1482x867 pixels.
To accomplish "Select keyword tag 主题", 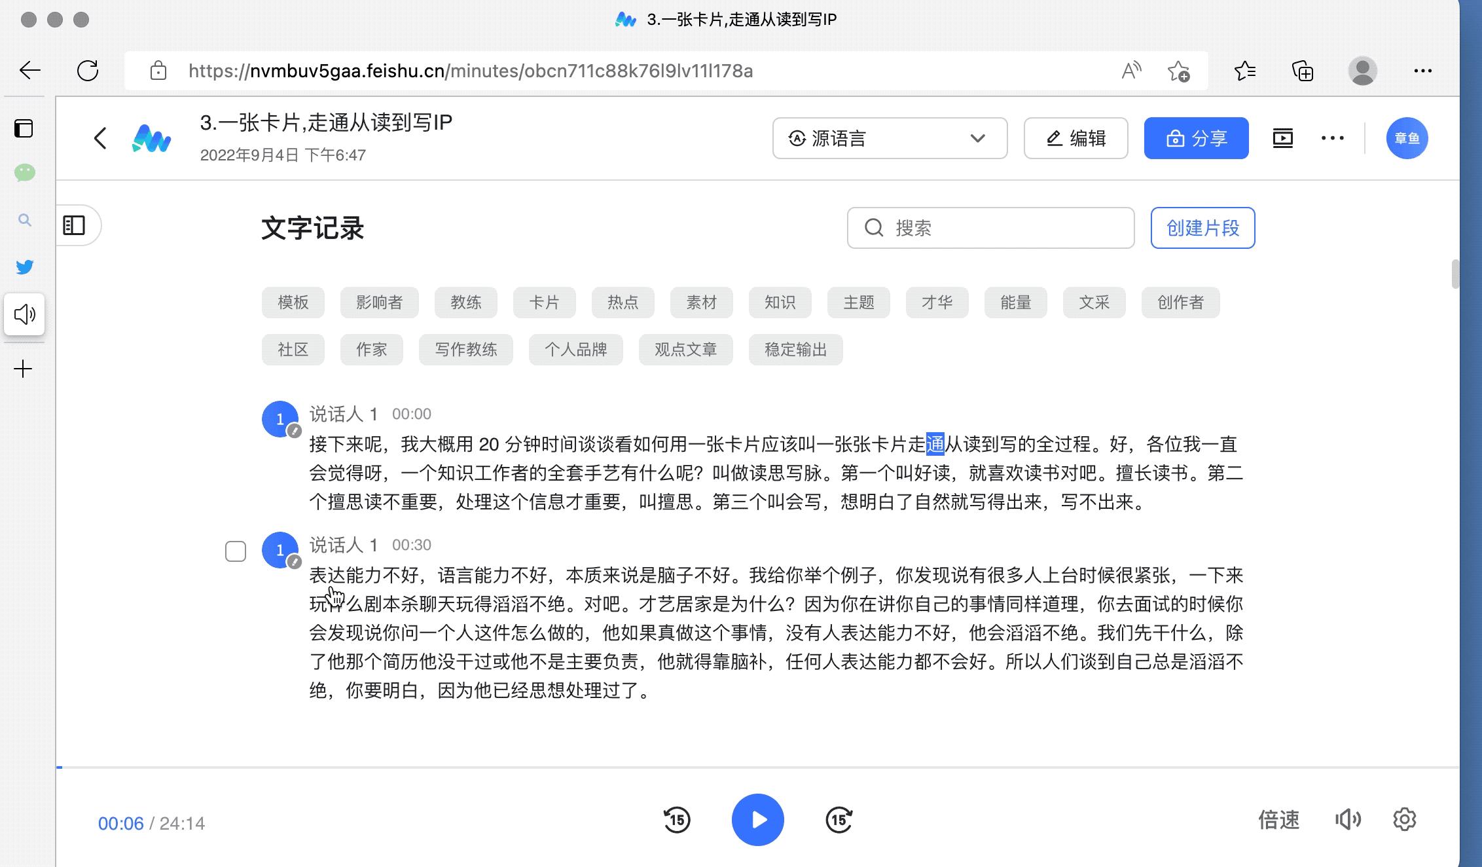I will tap(858, 303).
